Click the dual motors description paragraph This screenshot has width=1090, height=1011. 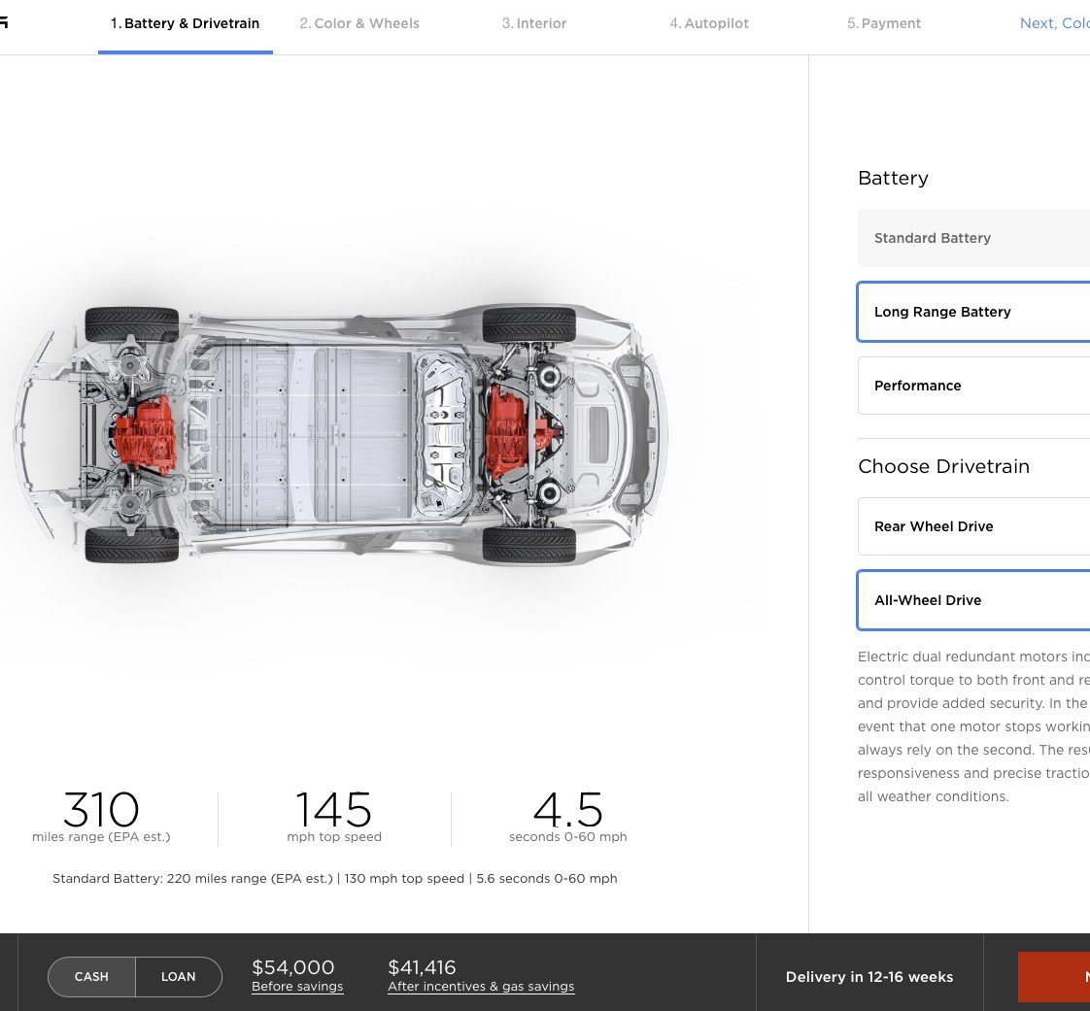973,726
